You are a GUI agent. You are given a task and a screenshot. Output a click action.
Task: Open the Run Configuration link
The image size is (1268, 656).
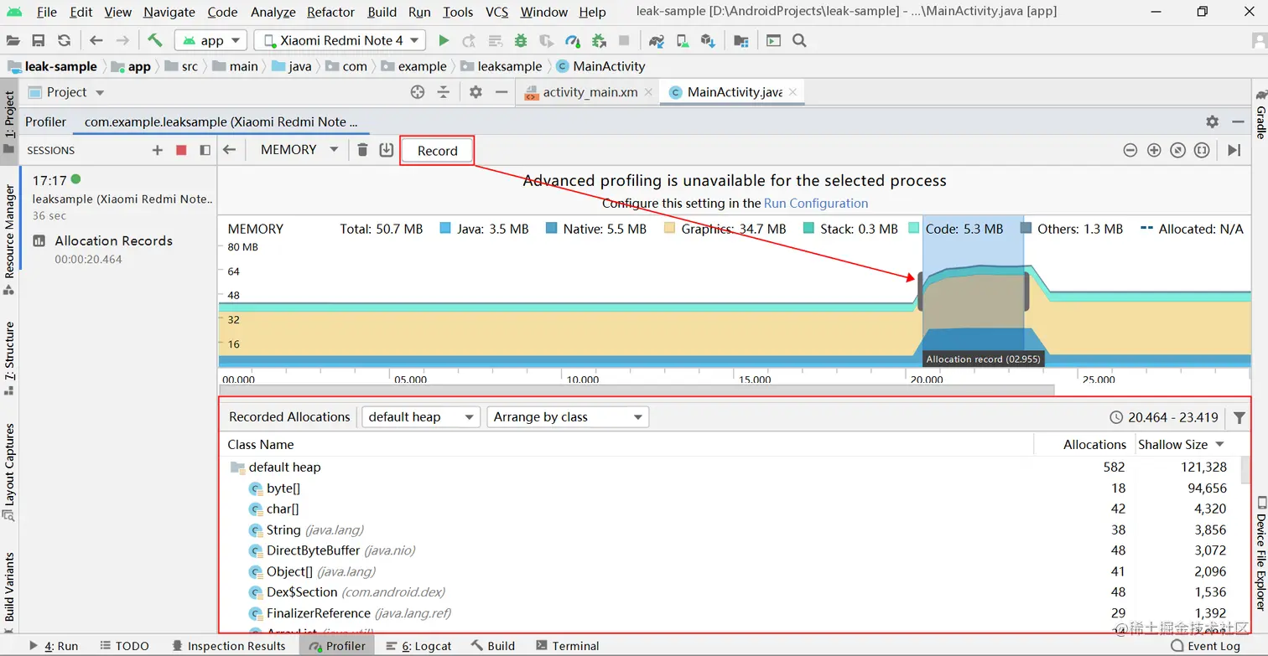(816, 204)
